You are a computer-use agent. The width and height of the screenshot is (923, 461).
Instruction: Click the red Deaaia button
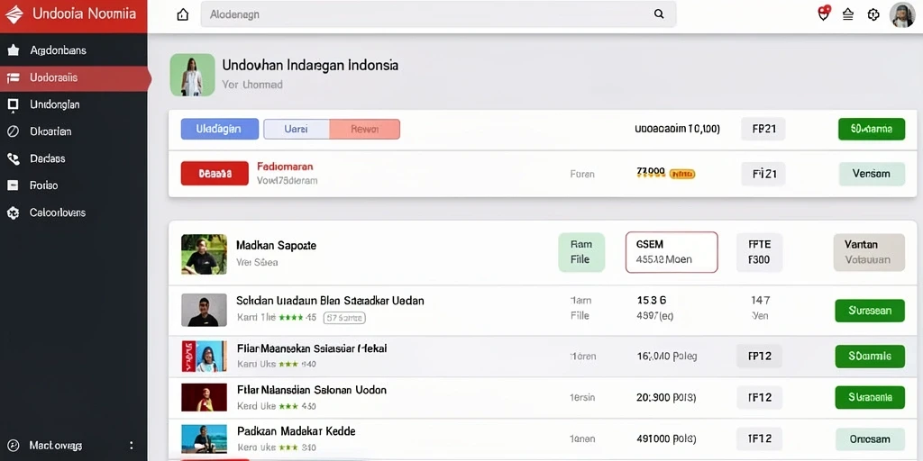coord(215,174)
